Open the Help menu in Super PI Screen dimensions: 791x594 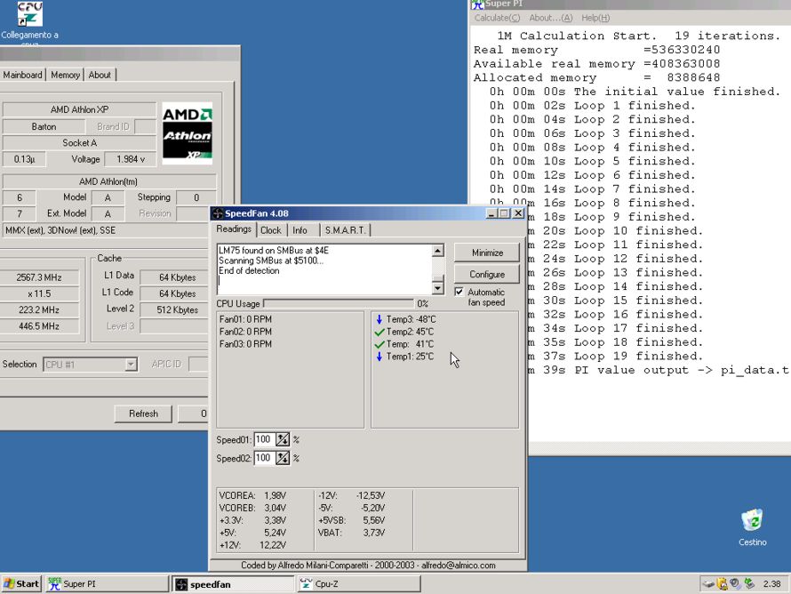[x=595, y=18]
